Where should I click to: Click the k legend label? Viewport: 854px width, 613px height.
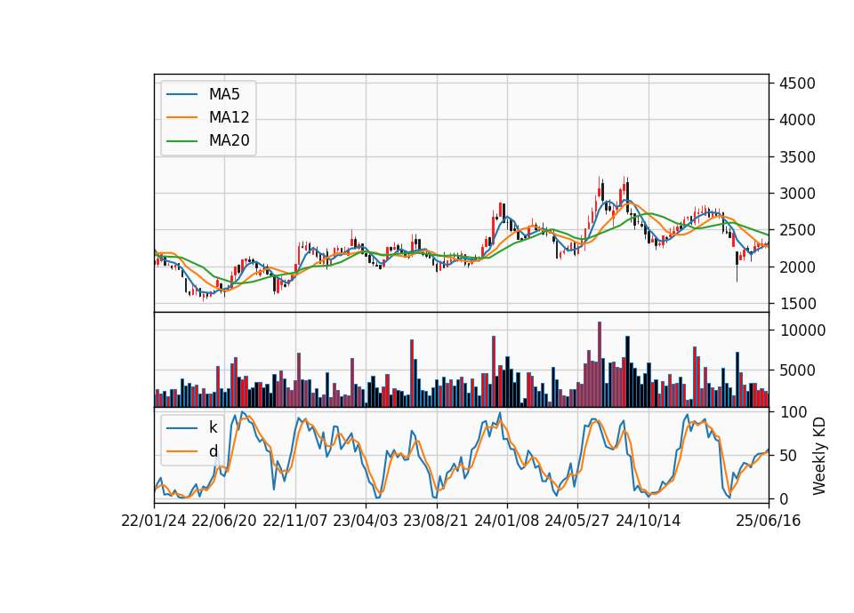(x=213, y=427)
